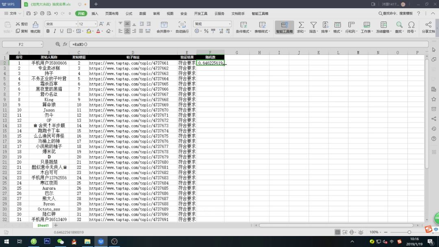Click the Conditional Formatting (条件格式) icon
Viewport: 439px width, 247px height.
pos(243,25)
